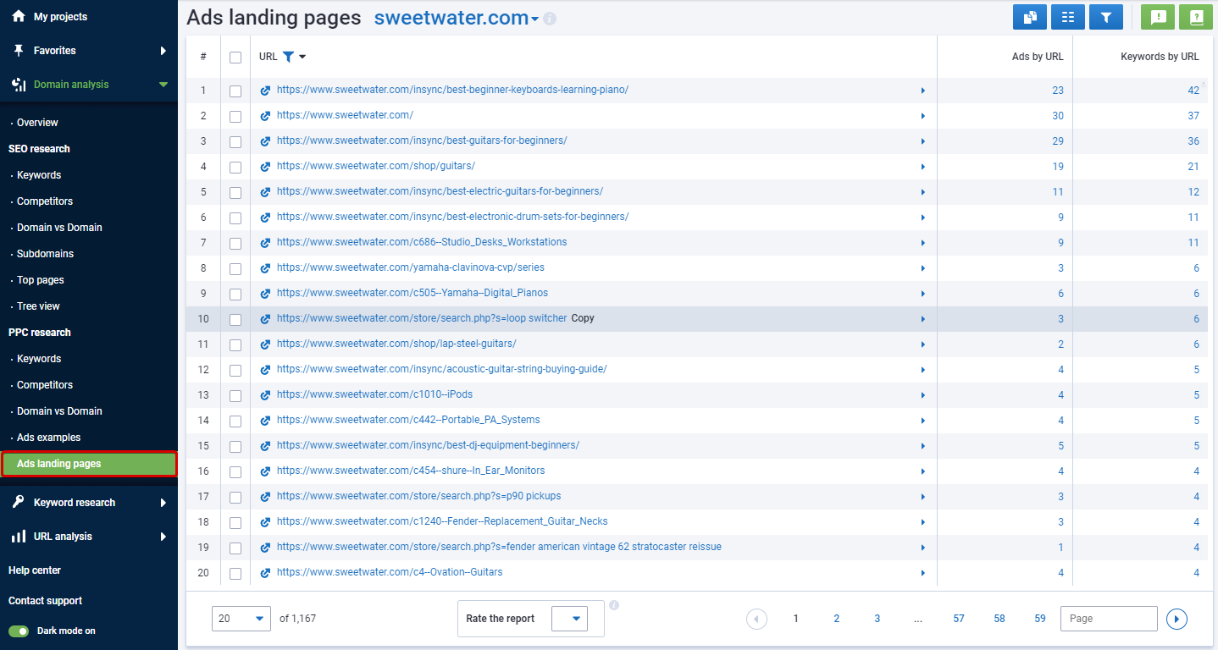Click the previous page arrow button
The image size is (1218, 650).
click(x=756, y=619)
